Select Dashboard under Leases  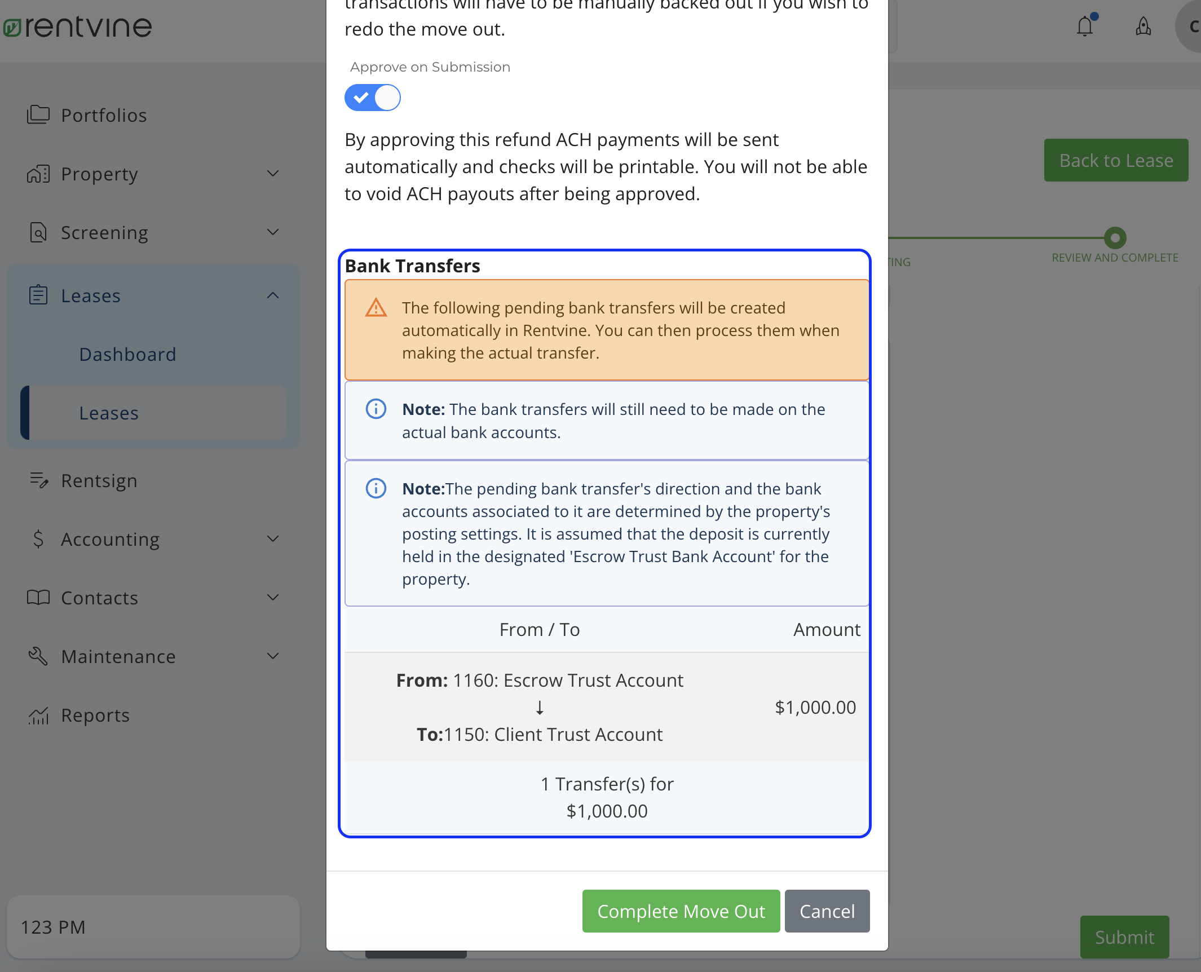click(127, 354)
